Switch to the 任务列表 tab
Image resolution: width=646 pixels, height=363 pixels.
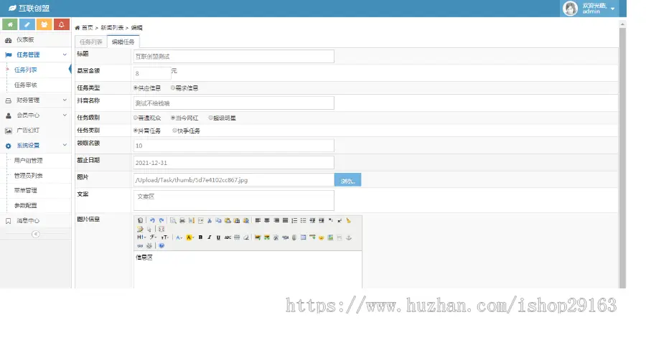90,42
